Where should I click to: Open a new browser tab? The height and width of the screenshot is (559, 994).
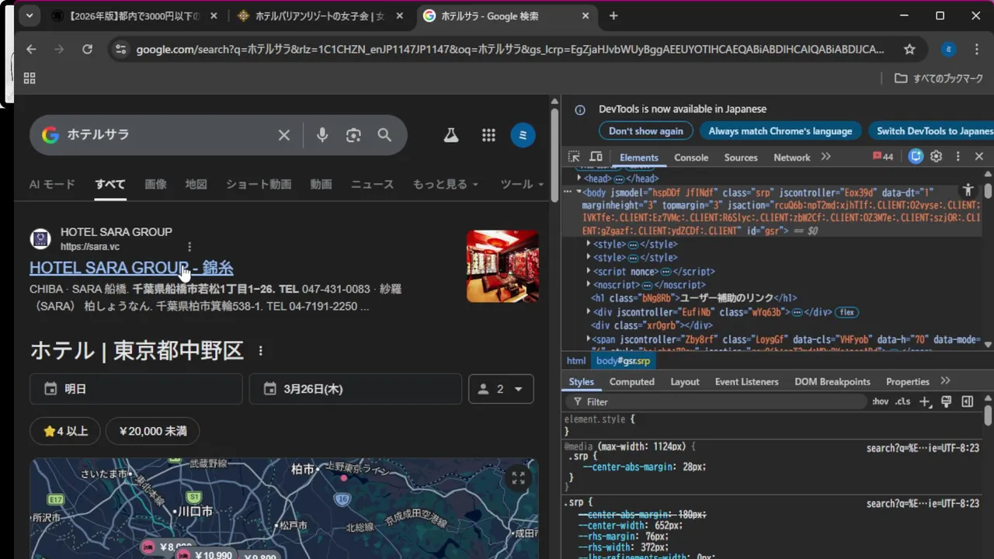pyautogui.click(x=613, y=16)
